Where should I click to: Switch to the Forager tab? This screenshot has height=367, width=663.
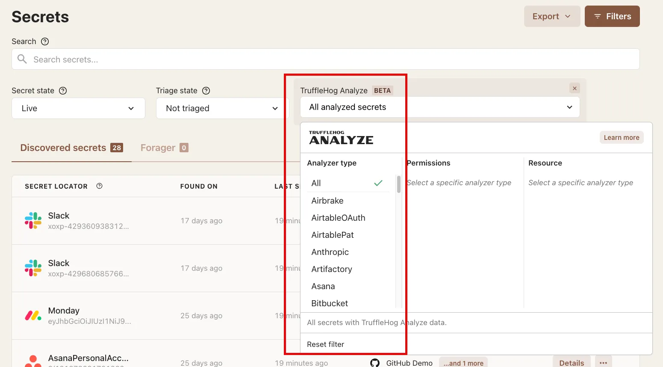coord(165,148)
